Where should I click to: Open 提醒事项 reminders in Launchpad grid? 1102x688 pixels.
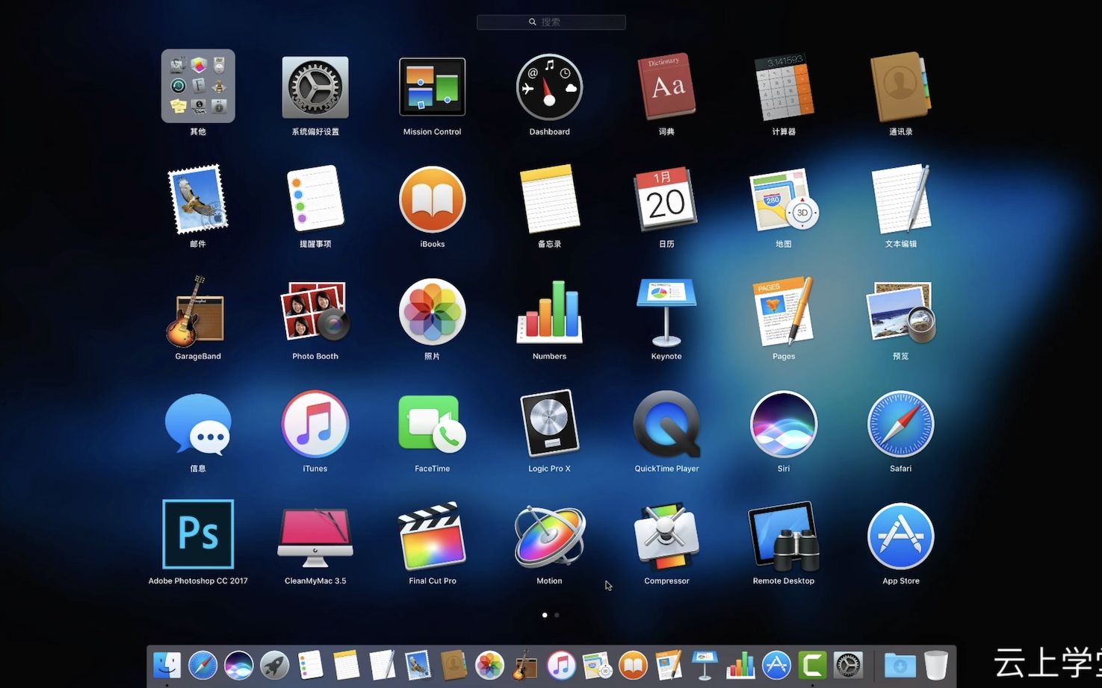315,198
